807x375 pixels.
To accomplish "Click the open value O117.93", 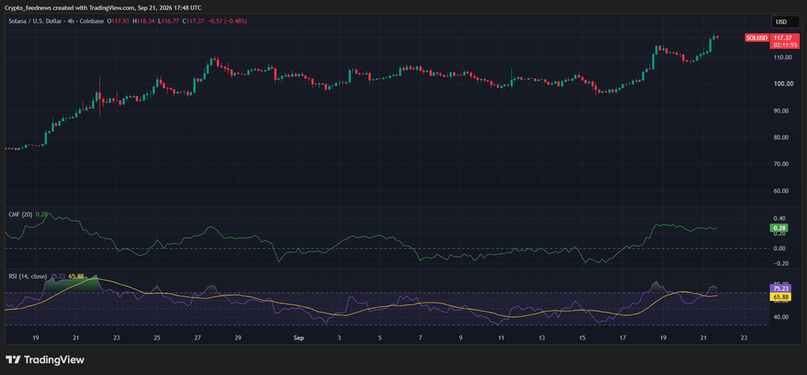I will (118, 21).
